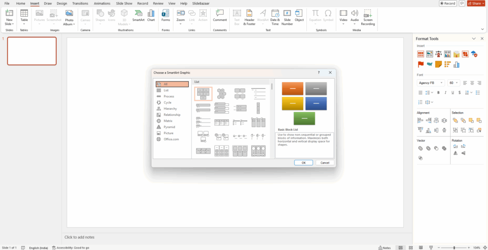Click the zoom out minus button

[x=438, y=248]
